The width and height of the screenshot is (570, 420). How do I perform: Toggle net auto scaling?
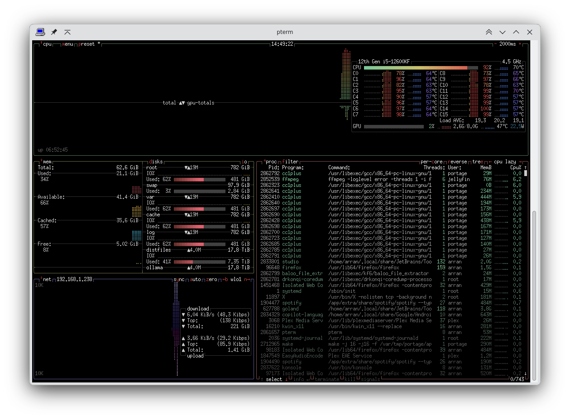[x=195, y=279]
